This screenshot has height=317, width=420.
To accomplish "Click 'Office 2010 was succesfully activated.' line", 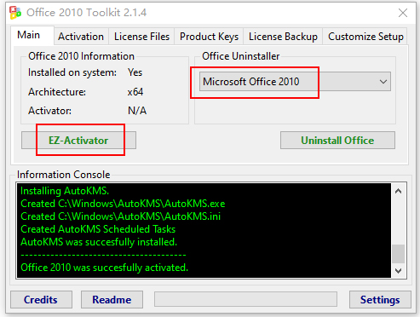I will pos(104,268).
